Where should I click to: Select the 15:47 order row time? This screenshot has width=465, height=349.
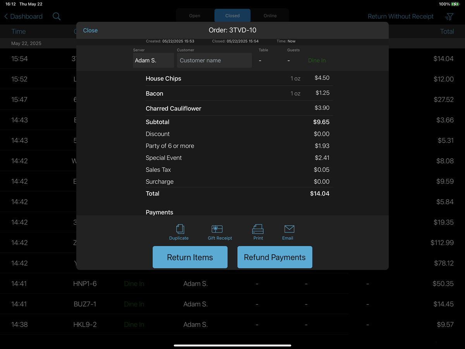(x=19, y=100)
